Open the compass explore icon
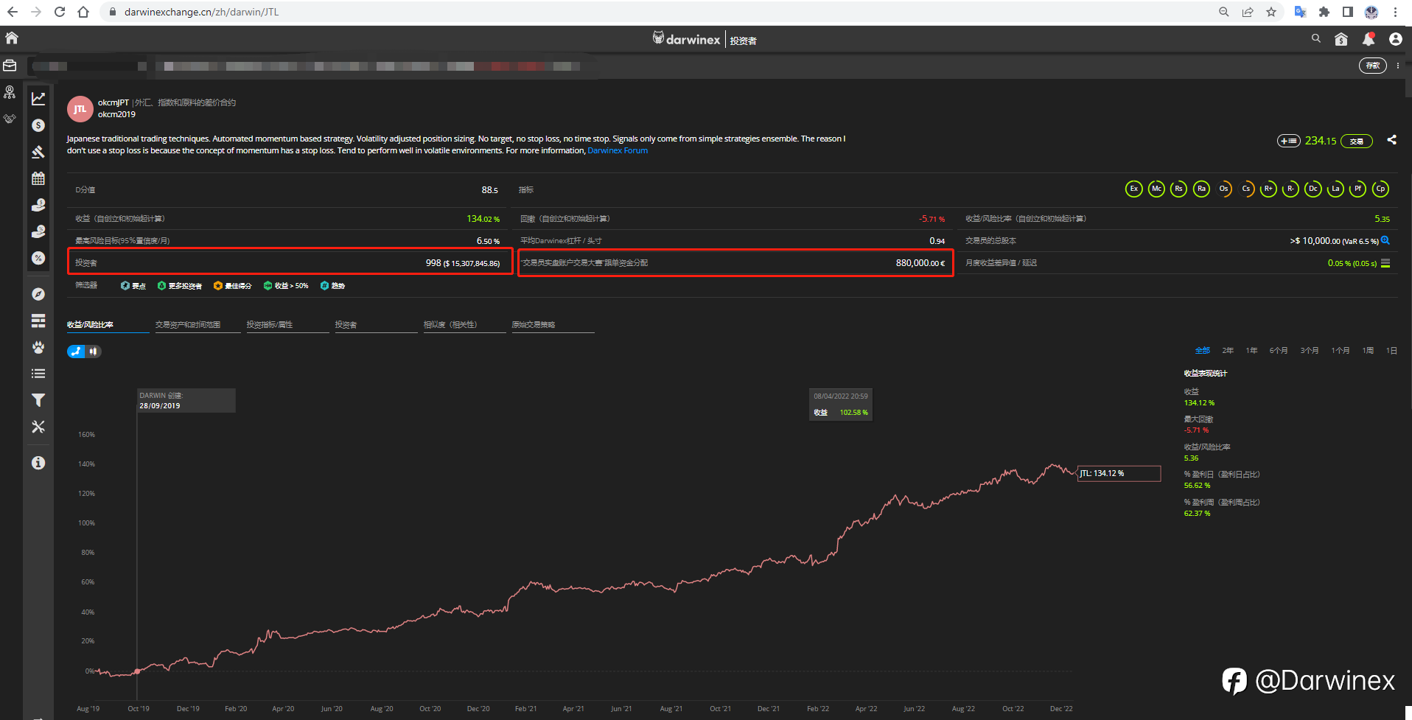Screen dimensions: 1412x720 point(38,294)
